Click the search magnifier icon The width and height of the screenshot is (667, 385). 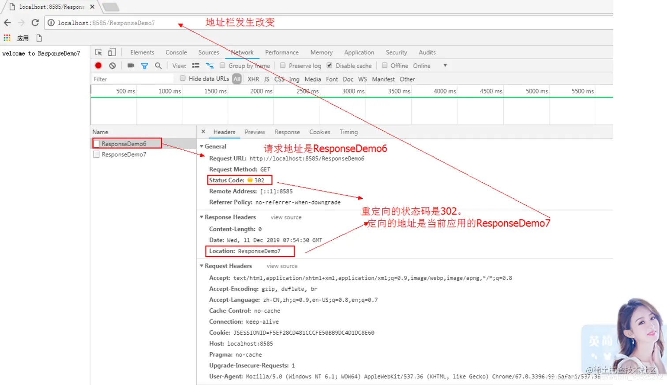tap(158, 66)
